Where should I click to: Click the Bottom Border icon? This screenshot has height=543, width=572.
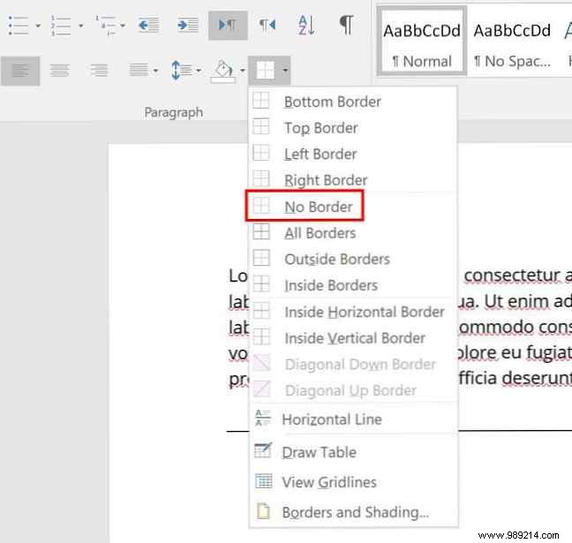click(x=260, y=100)
